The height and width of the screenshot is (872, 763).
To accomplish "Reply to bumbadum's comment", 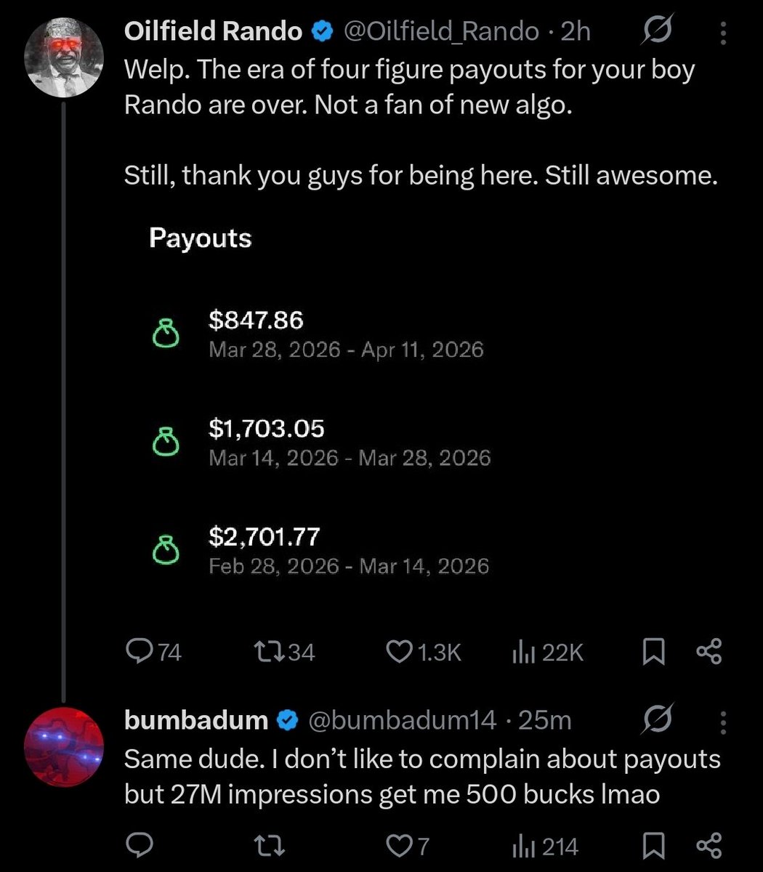I will click(140, 846).
